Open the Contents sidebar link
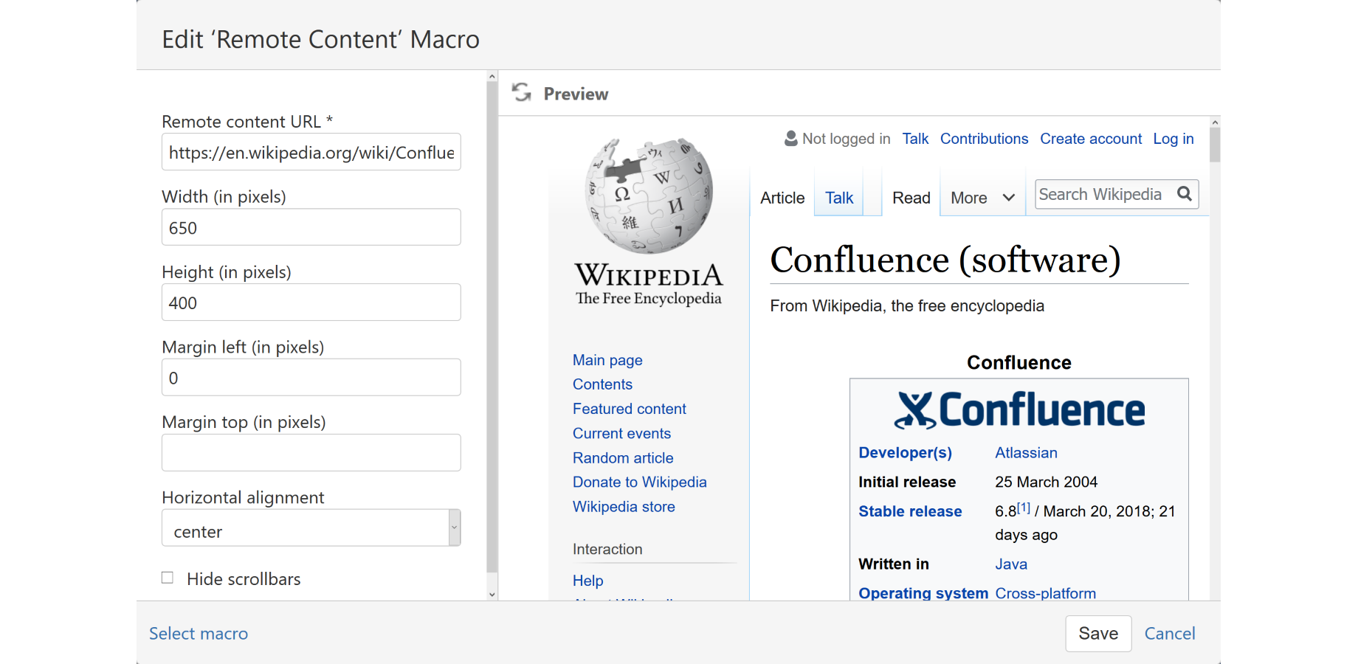The image size is (1358, 664). tap(602, 384)
